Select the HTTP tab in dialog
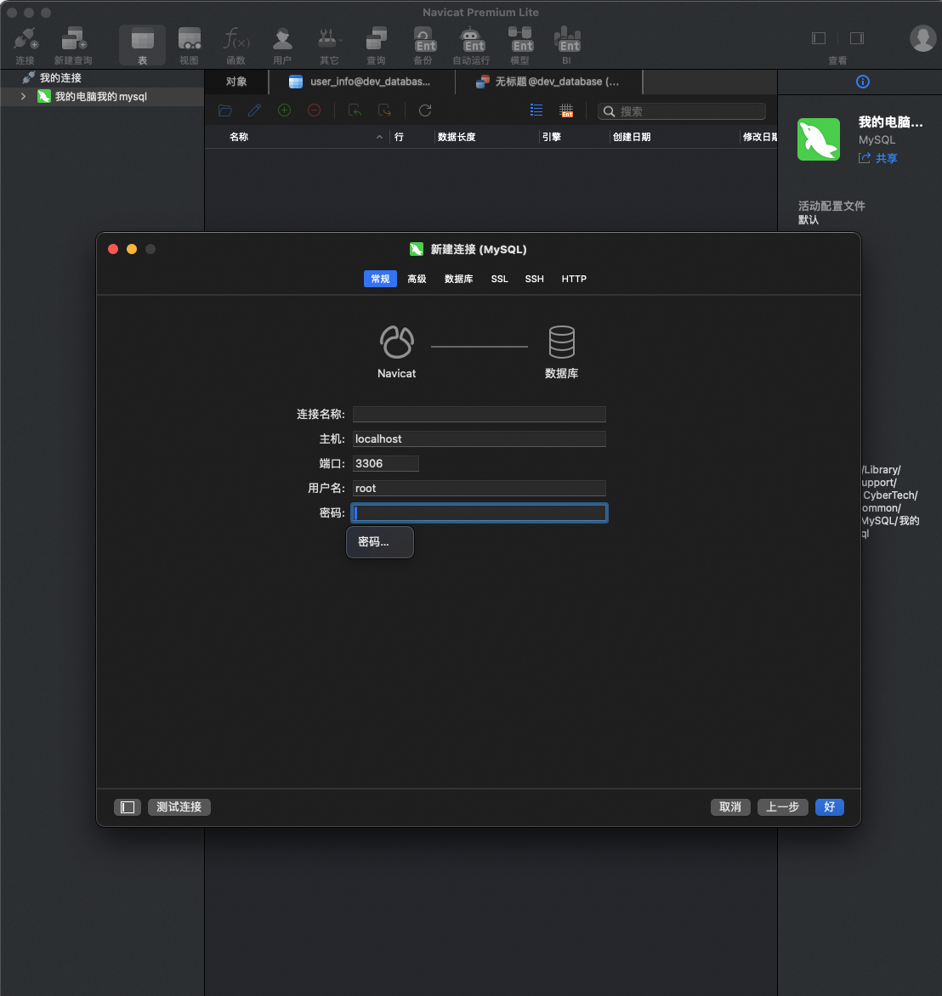942x996 pixels. coord(574,279)
